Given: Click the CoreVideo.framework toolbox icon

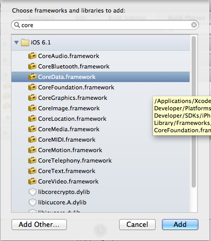Looking at the screenshot, I should 32,181.
